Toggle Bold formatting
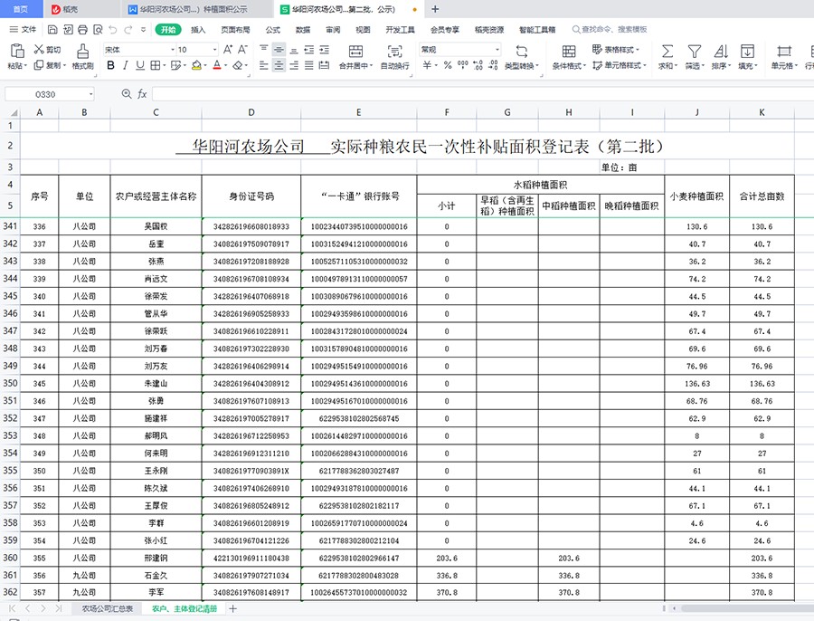Viewport: 814px width, 621px height. point(110,65)
